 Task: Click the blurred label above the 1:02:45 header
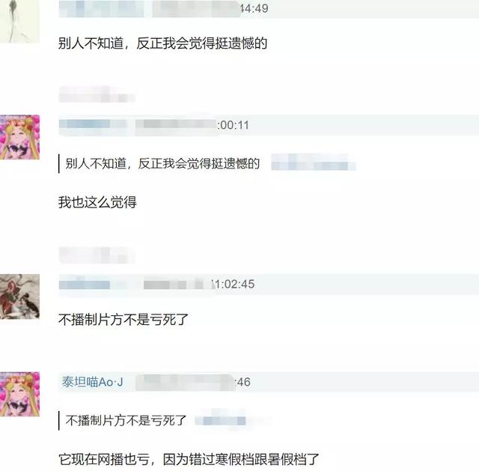(x=97, y=255)
